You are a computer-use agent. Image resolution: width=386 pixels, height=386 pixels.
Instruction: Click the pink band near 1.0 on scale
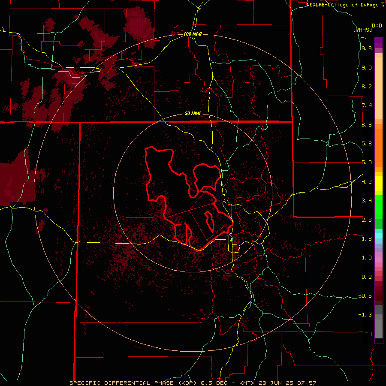379,259
